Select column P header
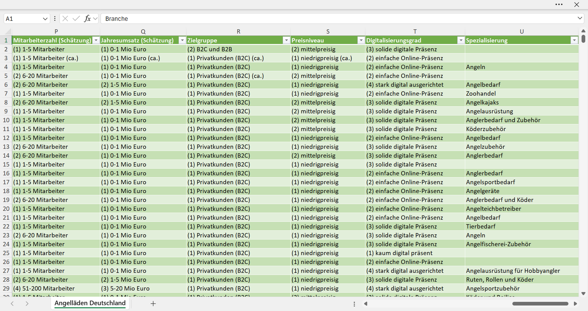The height and width of the screenshot is (311, 588). pyautogui.click(x=56, y=32)
